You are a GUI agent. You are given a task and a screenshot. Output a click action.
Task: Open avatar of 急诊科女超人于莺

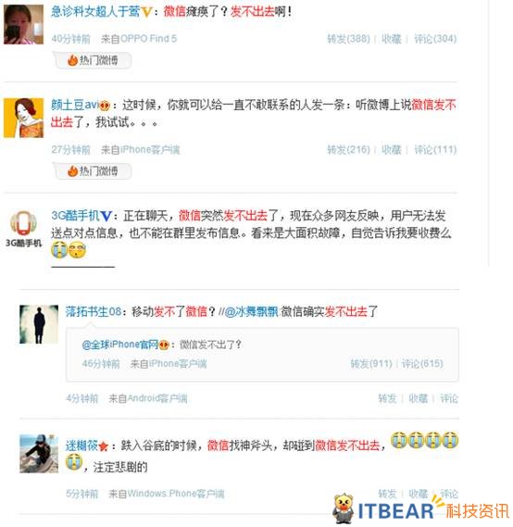click(23, 24)
